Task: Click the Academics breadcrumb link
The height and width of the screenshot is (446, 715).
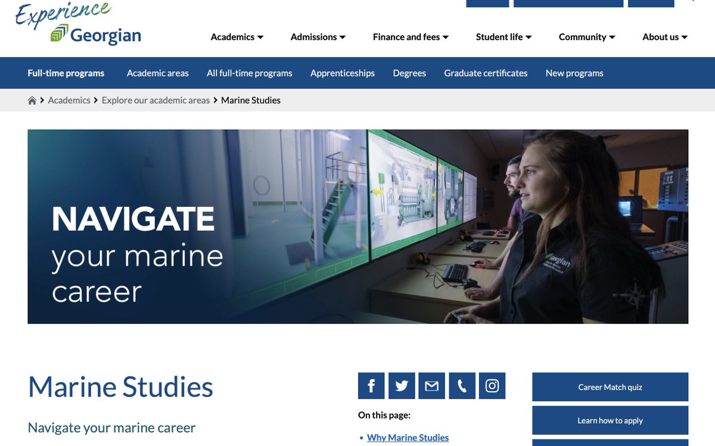Action: click(x=69, y=100)
